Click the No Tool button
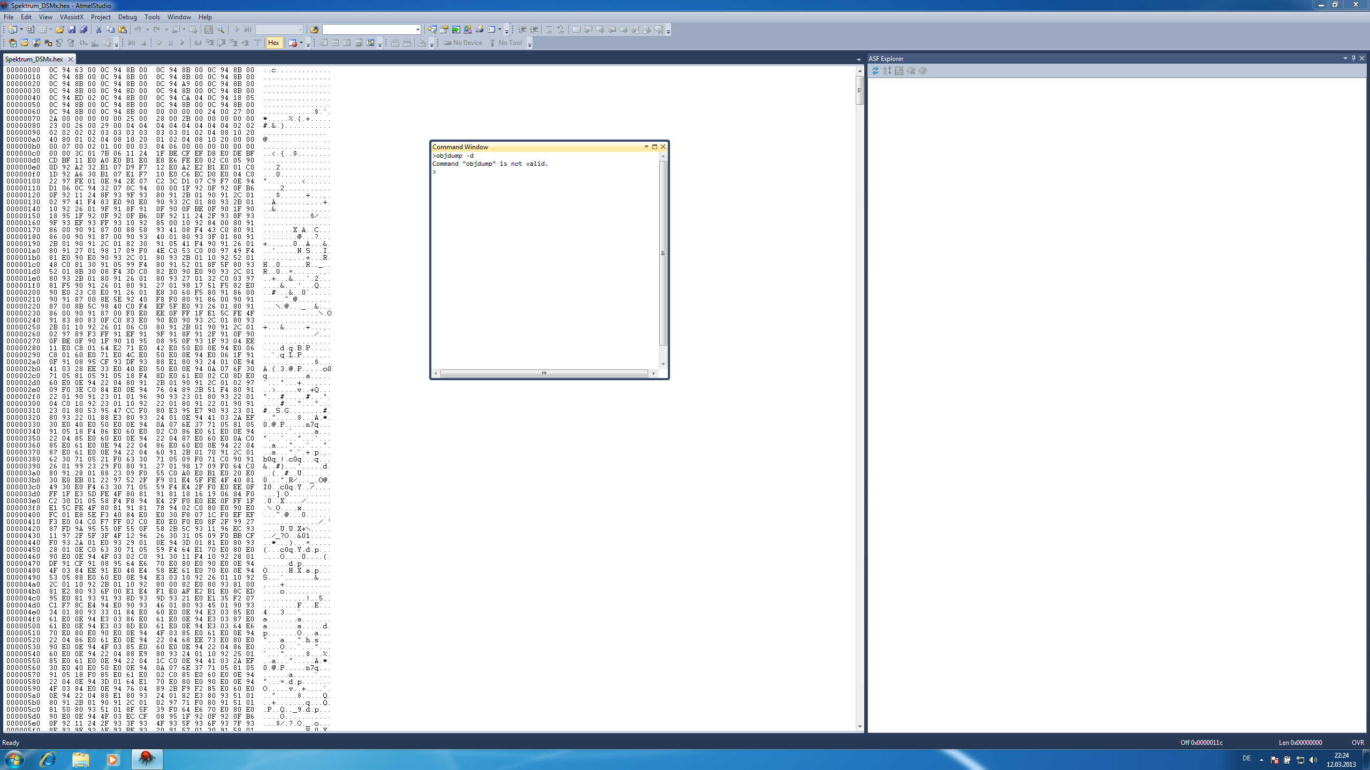Screen dimensions: 1370x770 pos(506,43)
